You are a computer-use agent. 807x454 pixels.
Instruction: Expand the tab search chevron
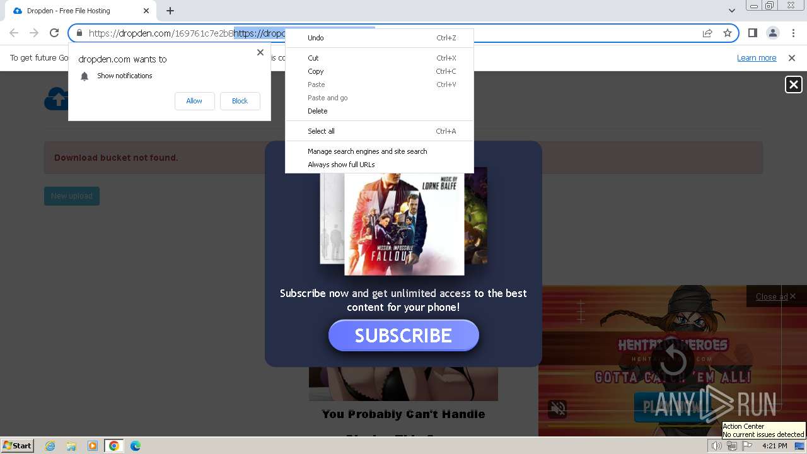pos(731,11)
